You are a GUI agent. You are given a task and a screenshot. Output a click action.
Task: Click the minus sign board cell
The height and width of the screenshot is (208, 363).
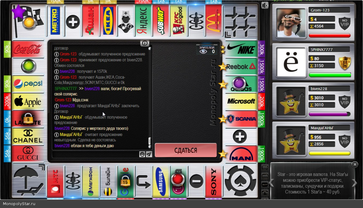pyautogui.click(x=196, y=182)
